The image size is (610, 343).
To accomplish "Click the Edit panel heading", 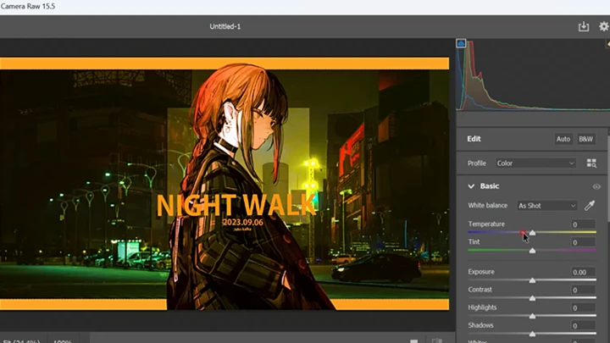I will [474, 139].
